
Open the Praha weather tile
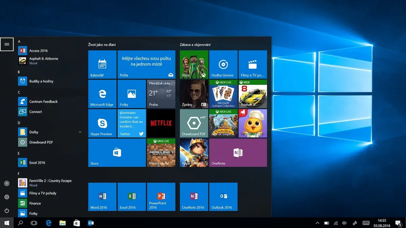[161, 94]
